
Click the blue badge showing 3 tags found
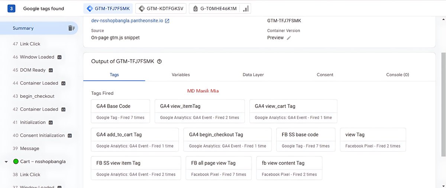click(x=11, y=9)
